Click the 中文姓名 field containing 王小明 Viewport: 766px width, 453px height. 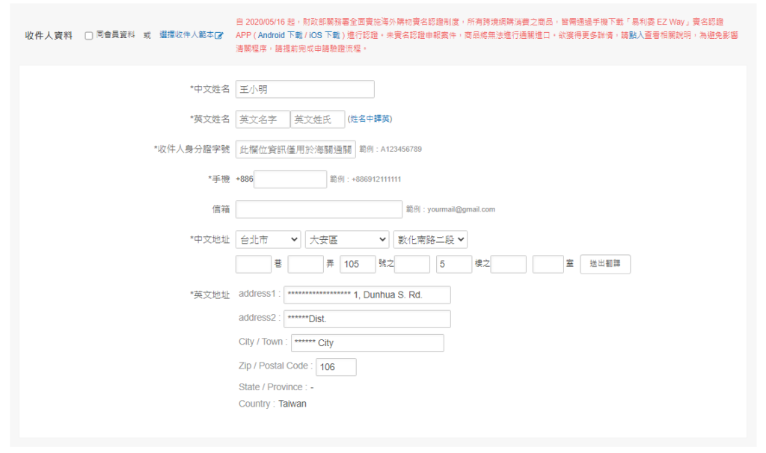pyautogui.click(x=304, y=89)
